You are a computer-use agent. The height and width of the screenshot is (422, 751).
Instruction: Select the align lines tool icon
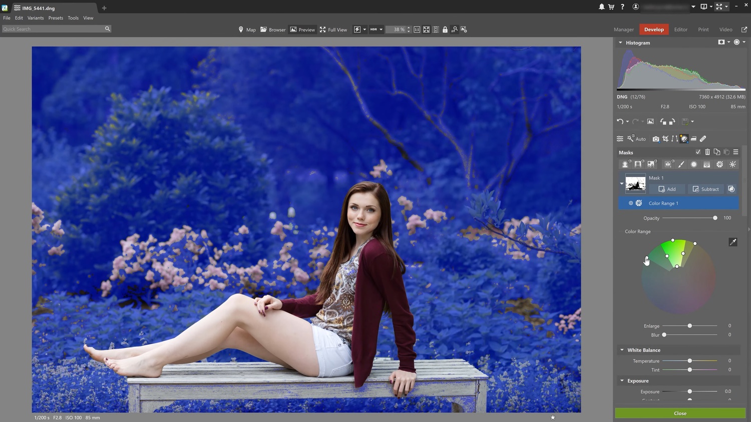point(674,138)
